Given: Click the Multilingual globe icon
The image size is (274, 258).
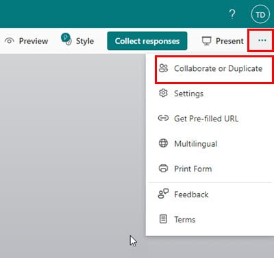Looking at the screenshot, I should [x=163, y=143].
